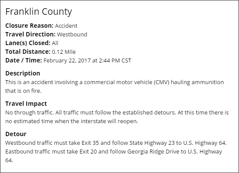Click the Franklin County heading

click(39, 12)
